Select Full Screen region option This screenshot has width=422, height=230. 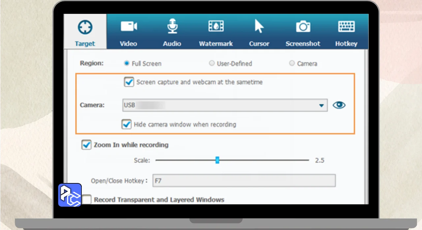[x=127, y=63]
